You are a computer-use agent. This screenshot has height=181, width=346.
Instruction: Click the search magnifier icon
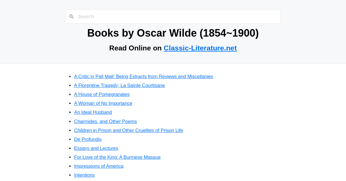click(x=72, y=16)
